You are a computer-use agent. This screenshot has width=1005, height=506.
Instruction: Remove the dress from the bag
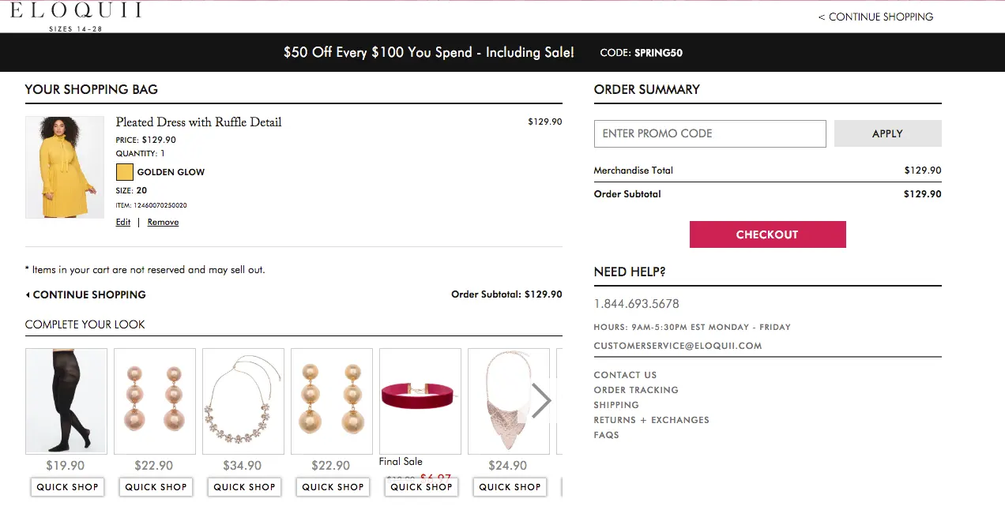[x=163, y=223]
